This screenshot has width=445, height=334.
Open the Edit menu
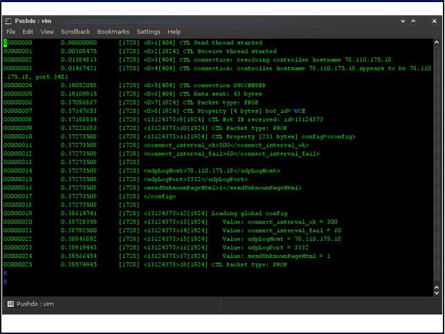[x=28, y=32]
